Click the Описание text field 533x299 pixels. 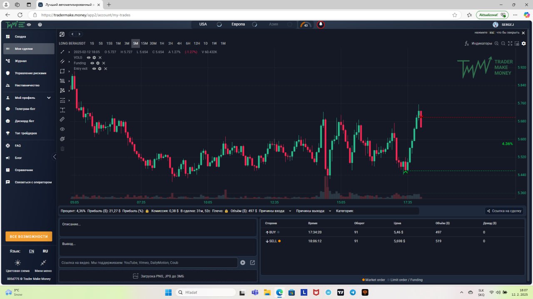pos(158,228)
